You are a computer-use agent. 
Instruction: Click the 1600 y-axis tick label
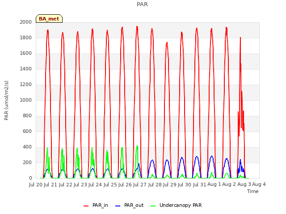tap(26, 53)
